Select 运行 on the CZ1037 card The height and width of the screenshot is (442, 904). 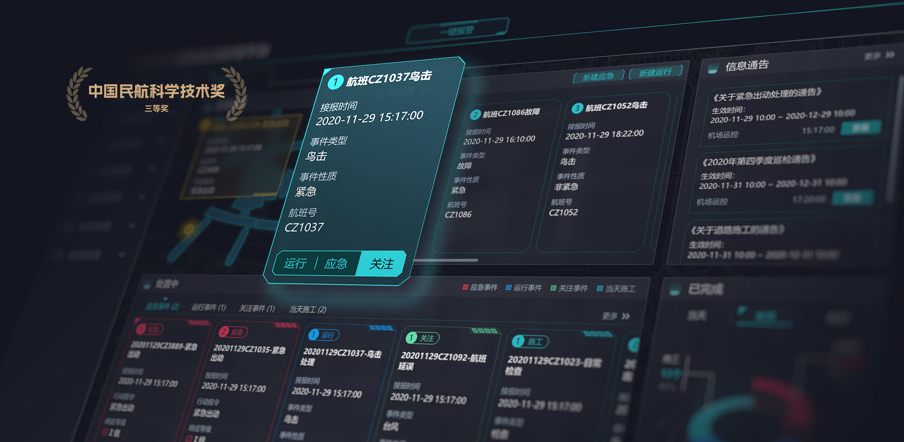click(x=295, y=263)
